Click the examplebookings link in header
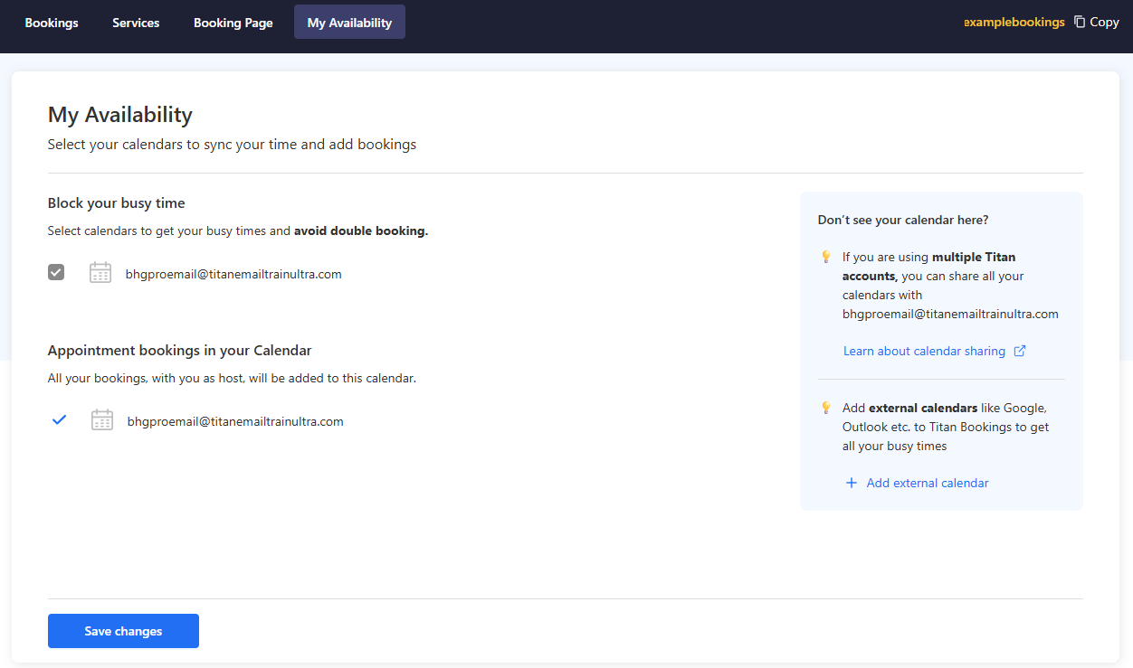This screenshot has width=1133, height=668. [x=1014, y=22]
